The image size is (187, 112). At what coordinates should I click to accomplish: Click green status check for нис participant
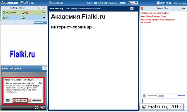click(x=4, y=17)
